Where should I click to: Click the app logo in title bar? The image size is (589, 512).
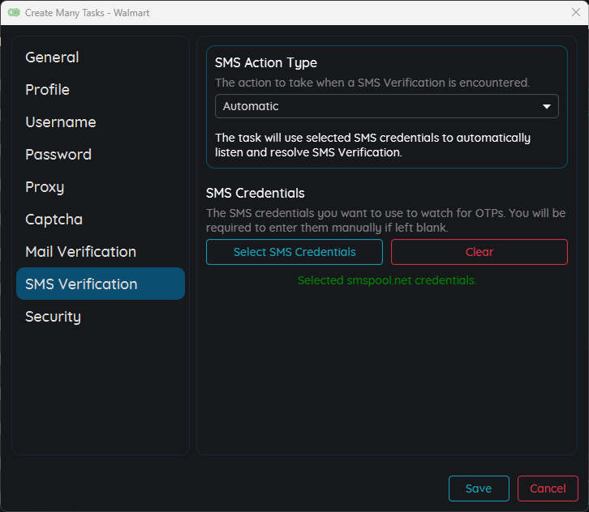click(14, 13)
